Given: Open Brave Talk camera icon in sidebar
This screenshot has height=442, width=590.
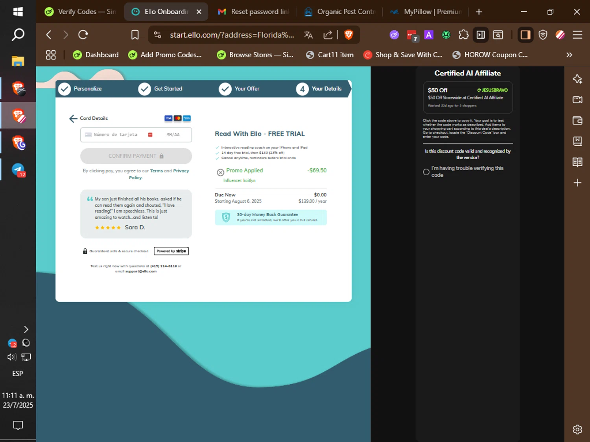Looking at the screenshot, I should click(577, 100).
